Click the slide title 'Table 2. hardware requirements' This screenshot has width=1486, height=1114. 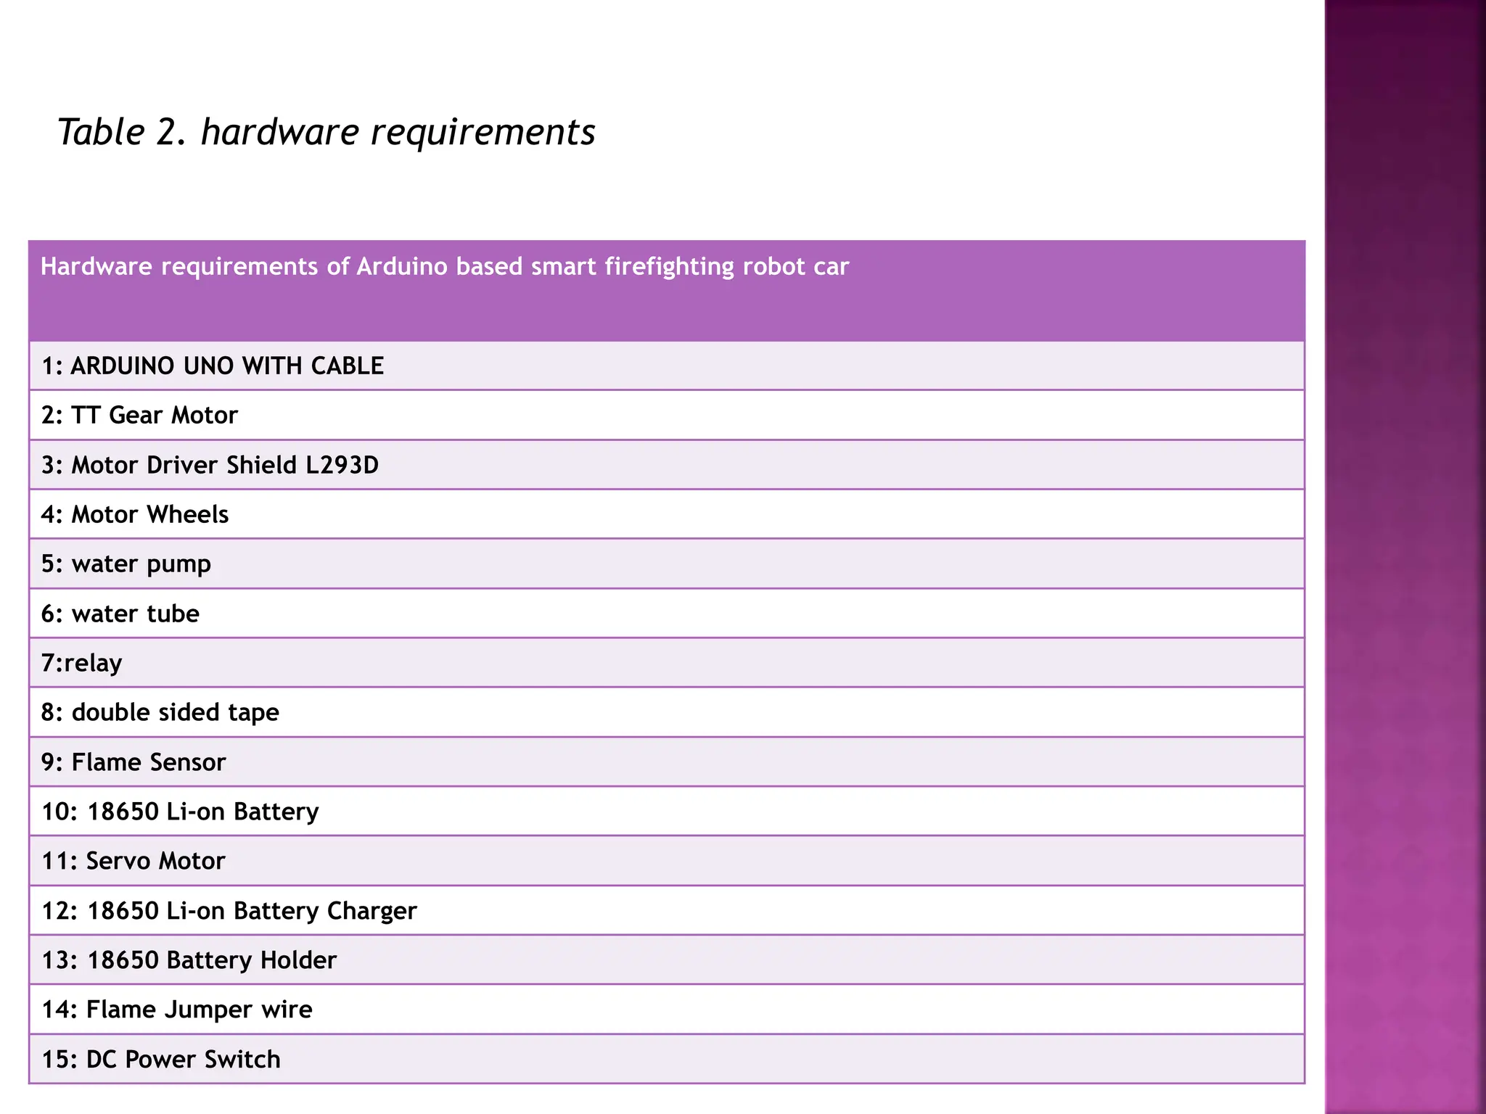click(x=326, y=132)
